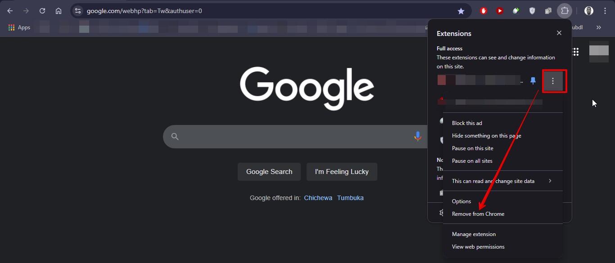
Task: Select 'Remove from Chrome' in context menu
Action: (478, 214)
